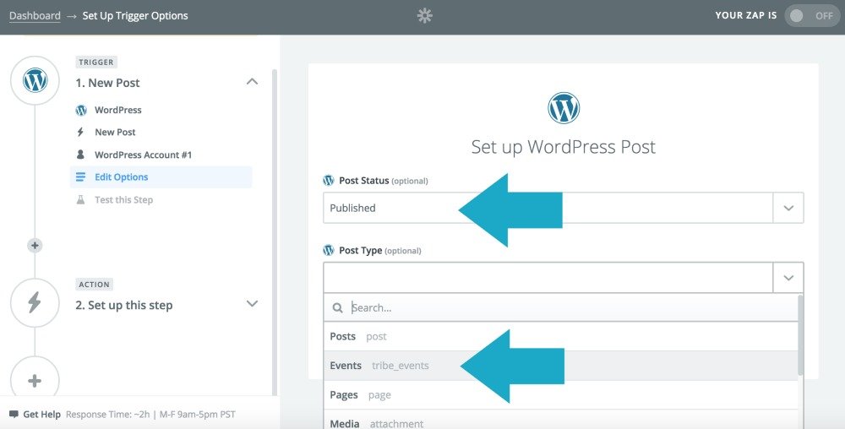Click Set Up Trigger Options breadcrumb text

(x=135, y=15)
